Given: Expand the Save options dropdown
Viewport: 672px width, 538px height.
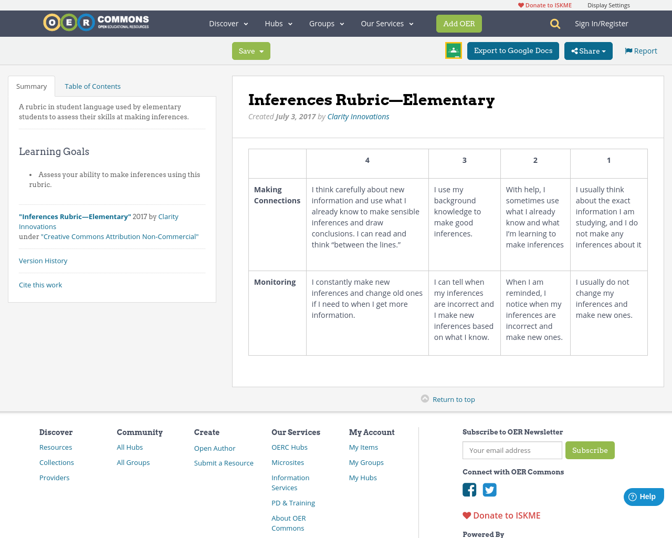Looking at the screenshot, I should tap(261, 50).
